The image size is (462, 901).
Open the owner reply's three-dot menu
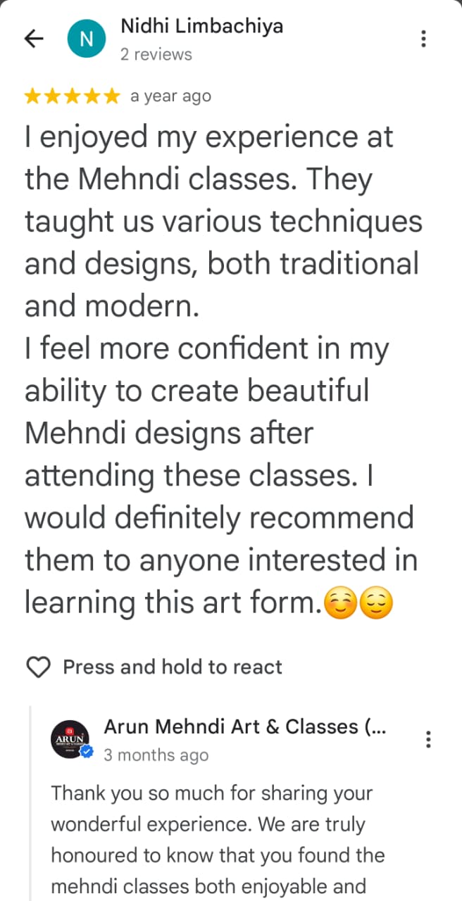coord(428,739)
